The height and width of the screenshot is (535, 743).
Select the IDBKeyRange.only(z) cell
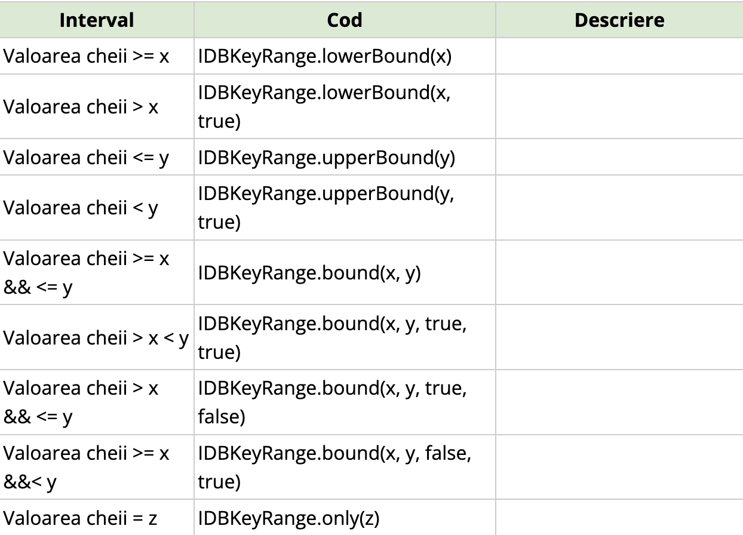pyautogui.click(x=288, y=518)
